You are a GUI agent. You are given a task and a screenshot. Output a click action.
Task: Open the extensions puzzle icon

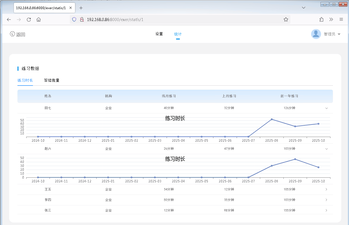tap(321, 19)
